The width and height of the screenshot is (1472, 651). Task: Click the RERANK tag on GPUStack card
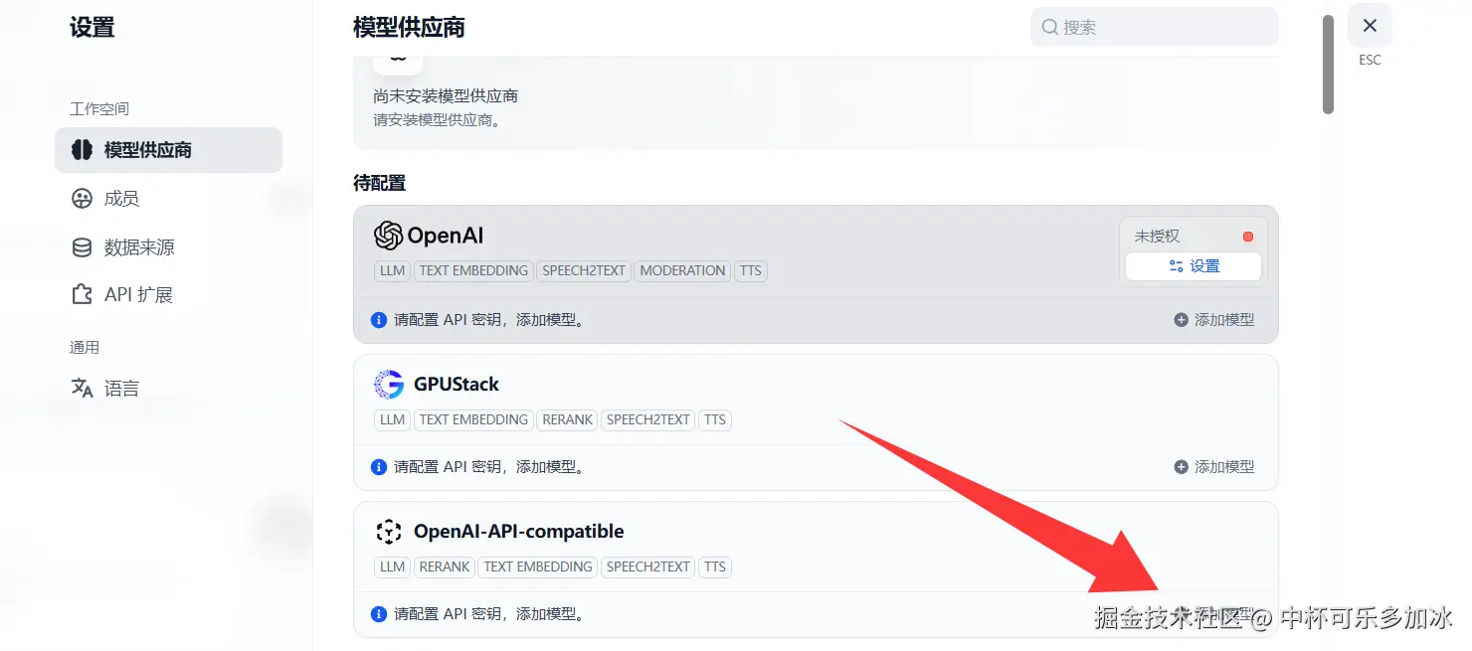click(568, 419)
